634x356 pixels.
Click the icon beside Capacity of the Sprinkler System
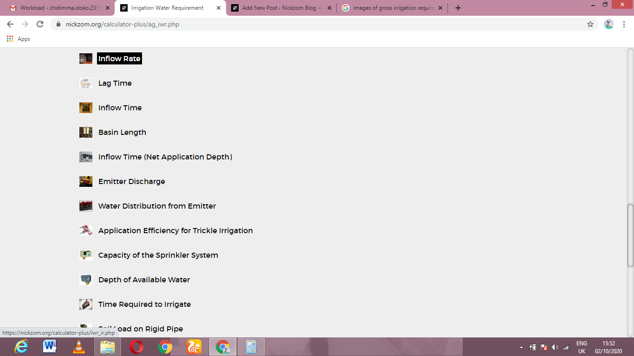pos(86,255)
